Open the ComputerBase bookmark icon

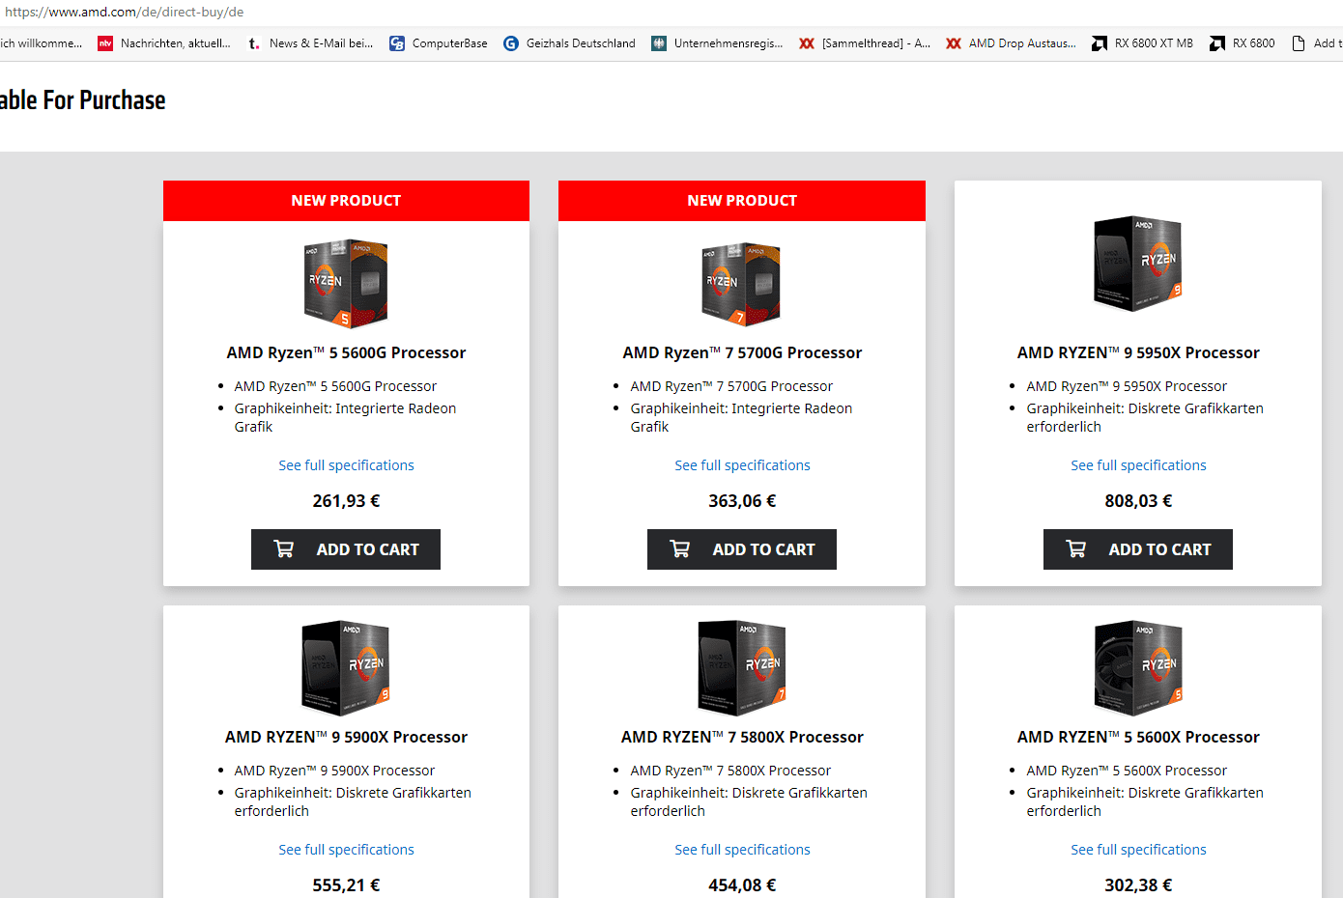(397, 43)
